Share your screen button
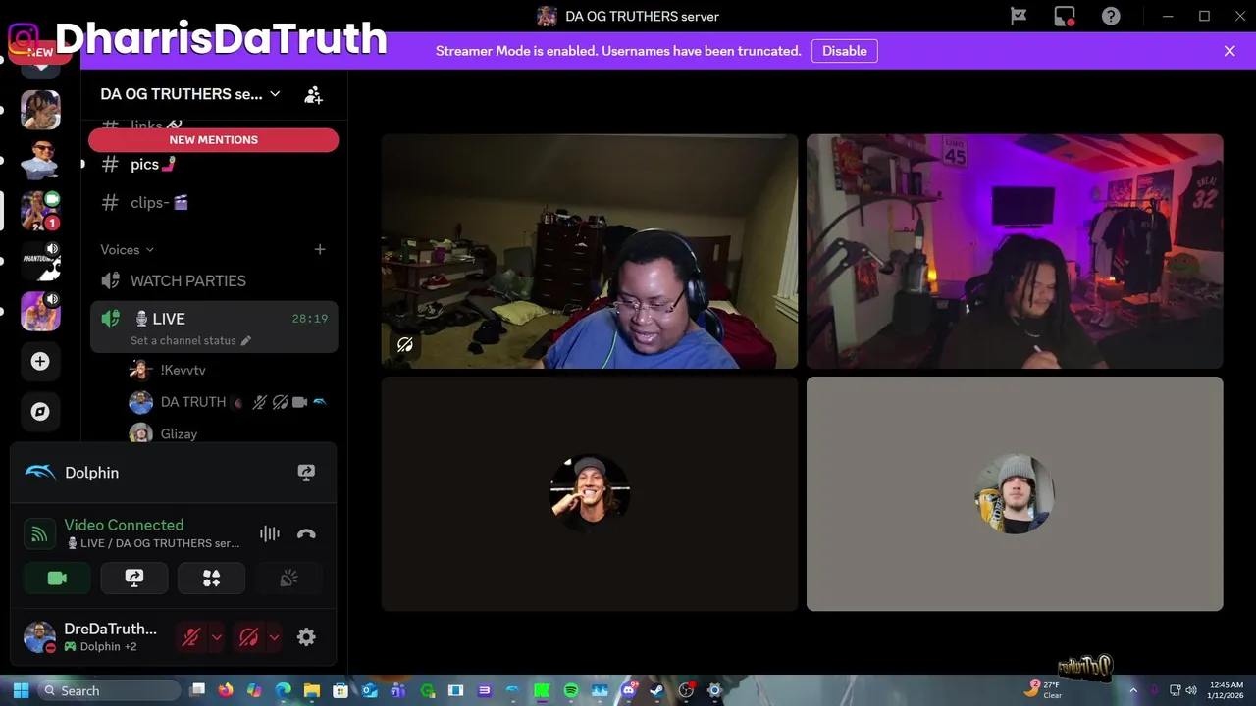 pos(134,579)
